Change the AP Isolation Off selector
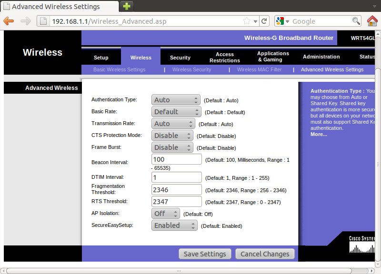381x274 pixels. (x=165, y=214)
